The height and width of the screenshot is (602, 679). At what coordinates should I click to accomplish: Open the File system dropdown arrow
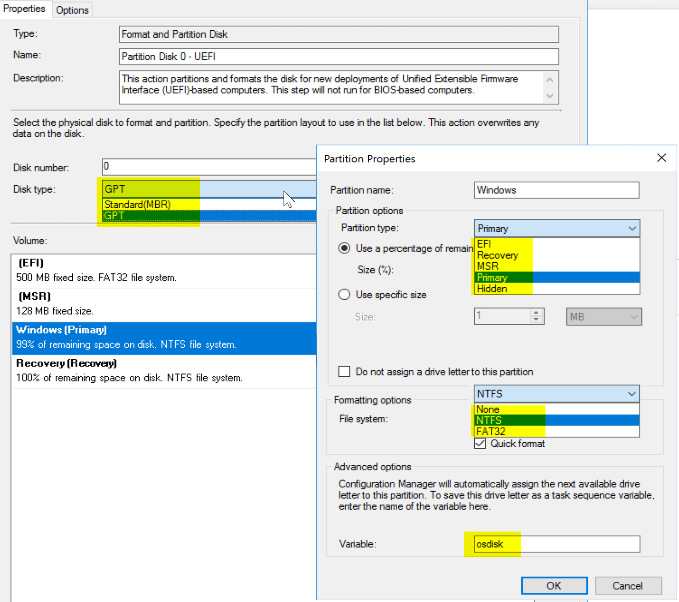[632, 394]
